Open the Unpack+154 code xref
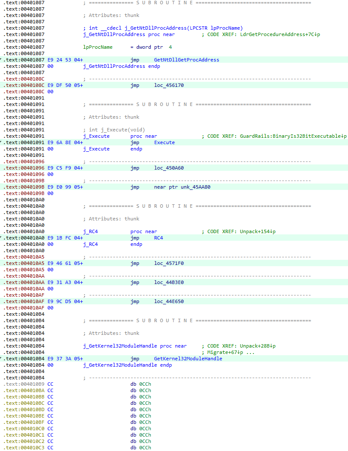Image resolution: width=348 pixels, height=451 pixels. pos(257,231)
